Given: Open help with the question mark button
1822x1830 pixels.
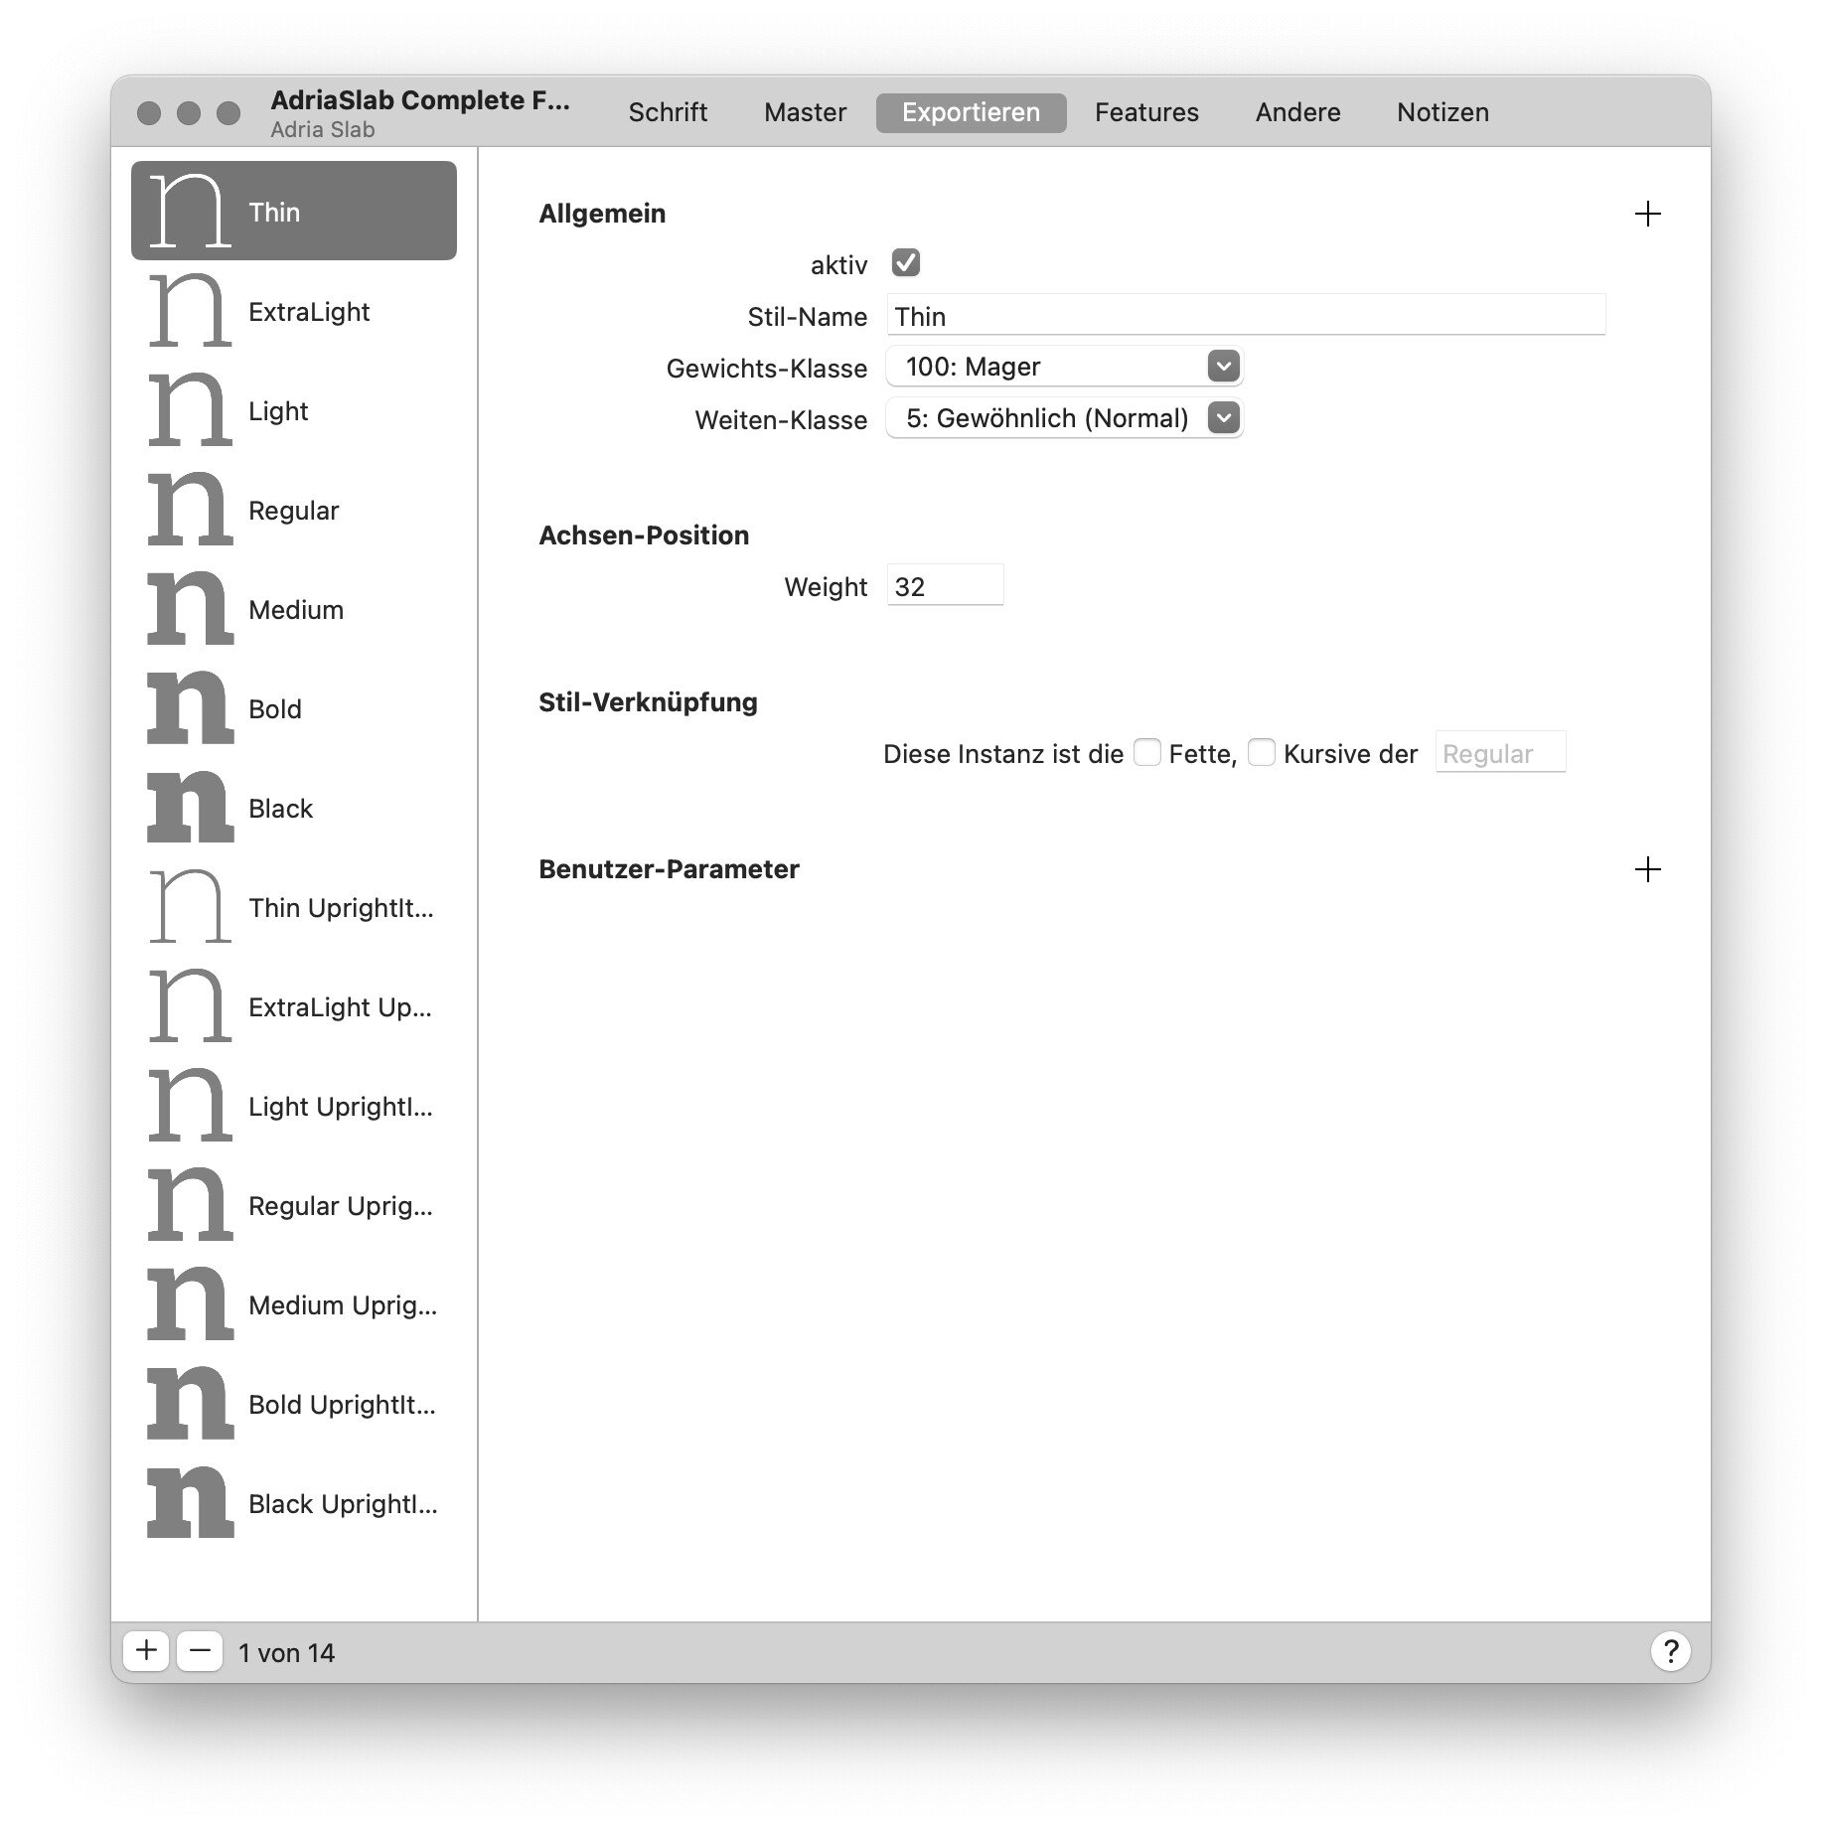Looking at the screenshot, I should (x=1670, y=1651).
